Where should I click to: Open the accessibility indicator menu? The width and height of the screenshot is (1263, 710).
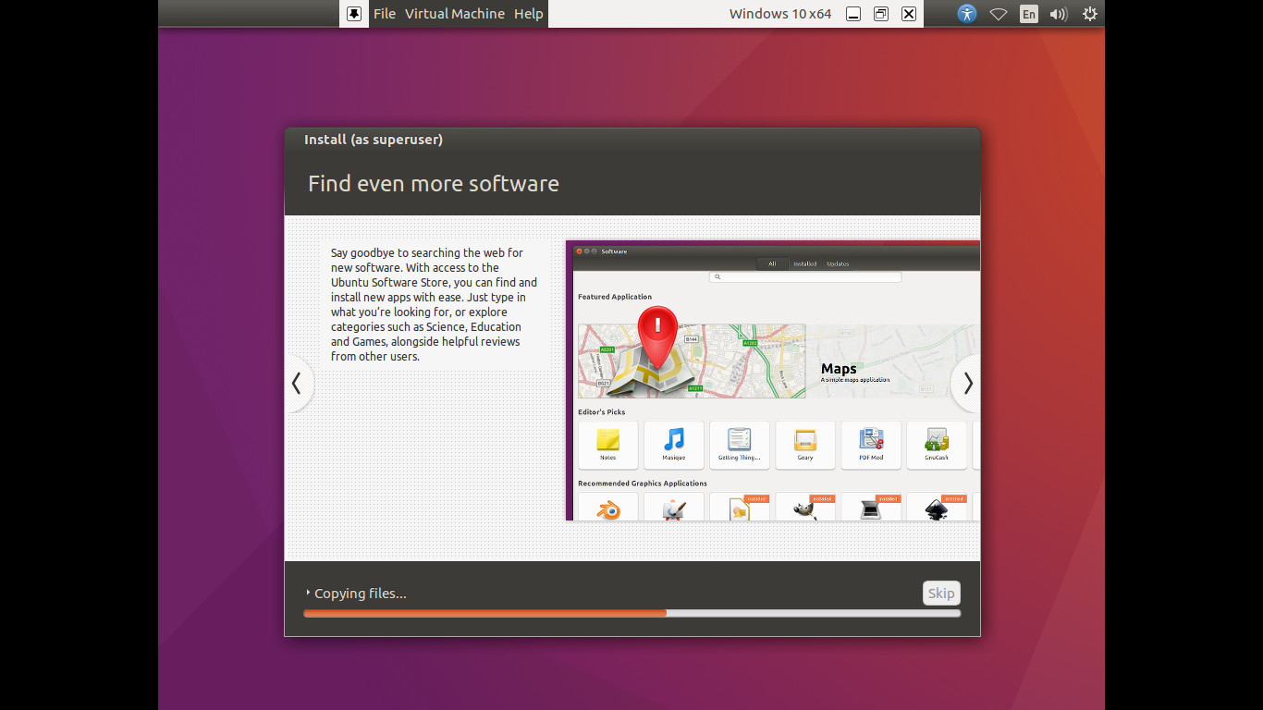966,14
